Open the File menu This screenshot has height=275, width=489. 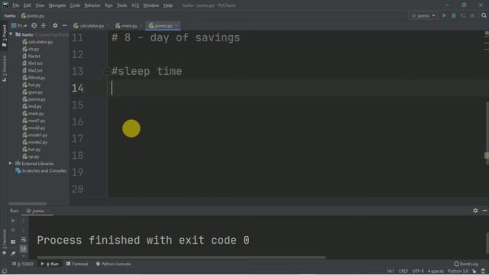(15, 5)
